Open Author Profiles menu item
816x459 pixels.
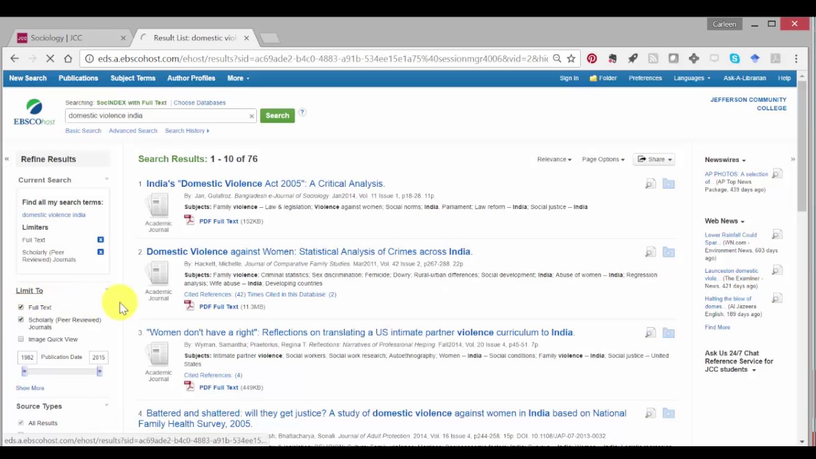tap(191, 78)
